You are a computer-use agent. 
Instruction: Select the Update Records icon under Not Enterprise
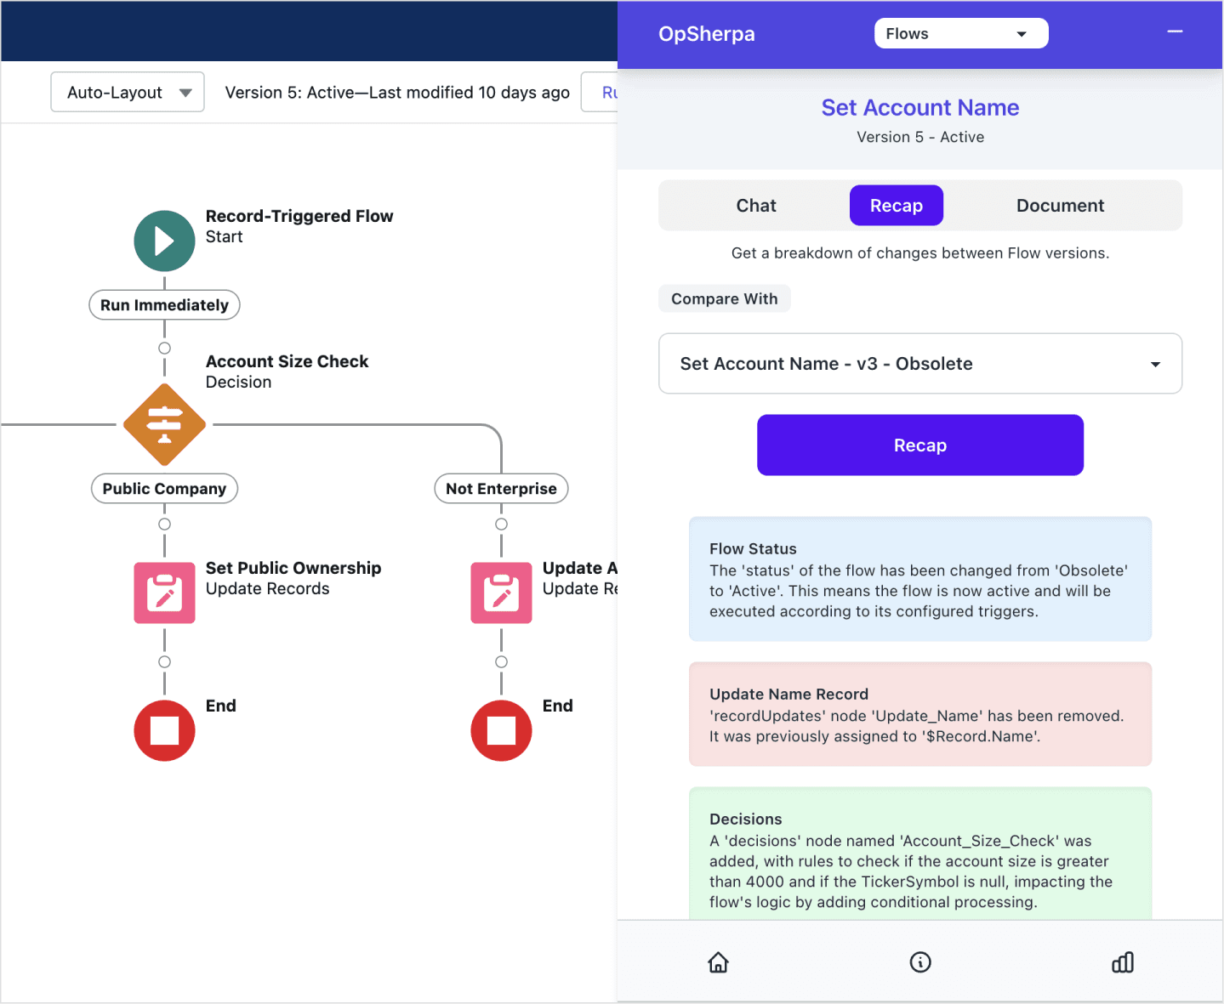[501, 593]
